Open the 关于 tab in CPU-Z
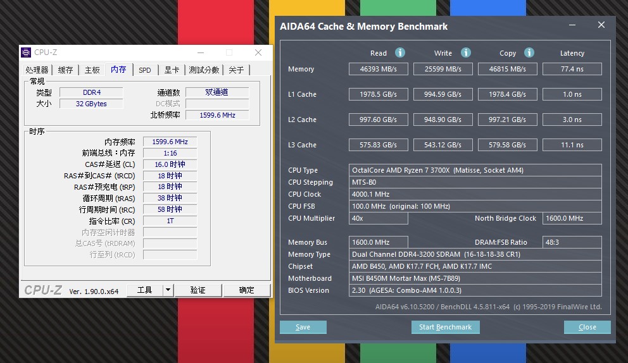Screen dimensions: 628x363 (236, 70)
